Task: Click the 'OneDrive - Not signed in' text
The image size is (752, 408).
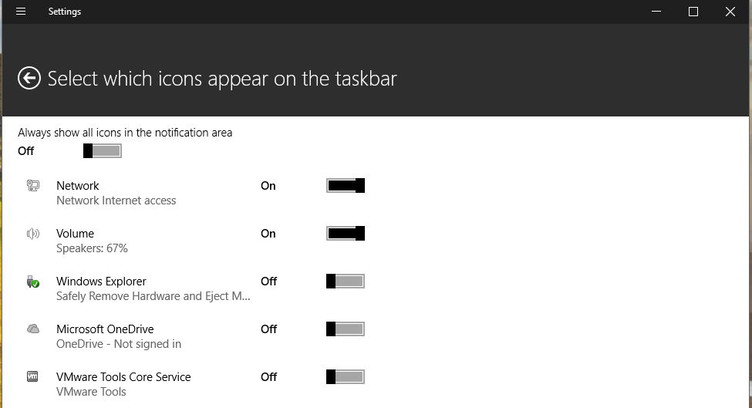Action: [x=119, y=344]
